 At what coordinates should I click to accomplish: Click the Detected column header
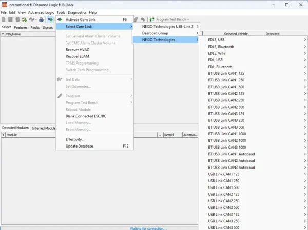(273, 34)
